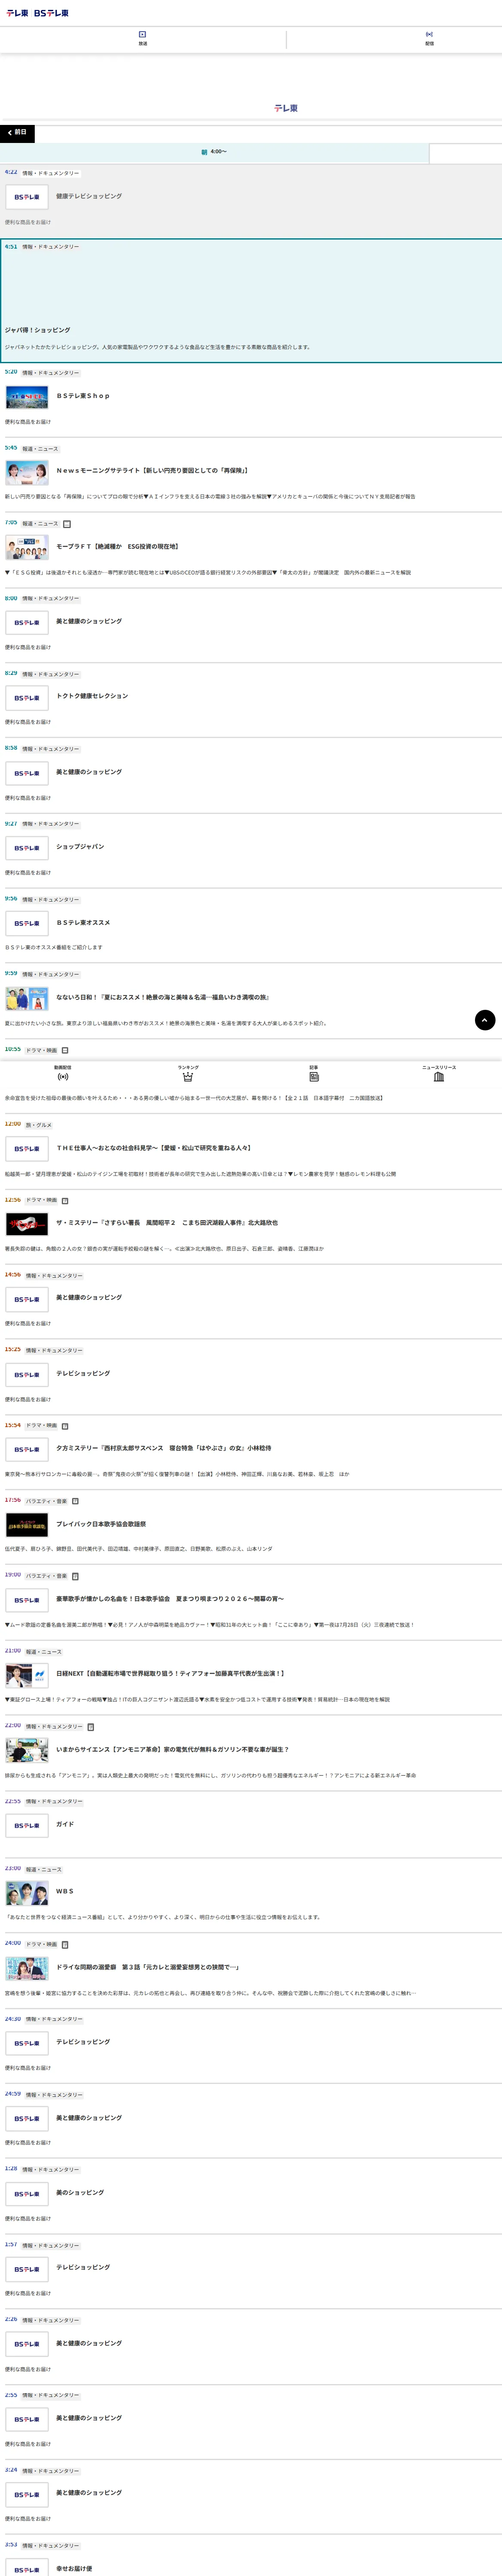Open the 4:22 健康テレビショッピング program

click(x=89, y=196)
